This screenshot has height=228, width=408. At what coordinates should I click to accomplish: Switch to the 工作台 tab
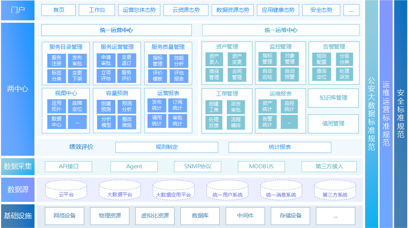pyautogui.click(x=97, y=10)
